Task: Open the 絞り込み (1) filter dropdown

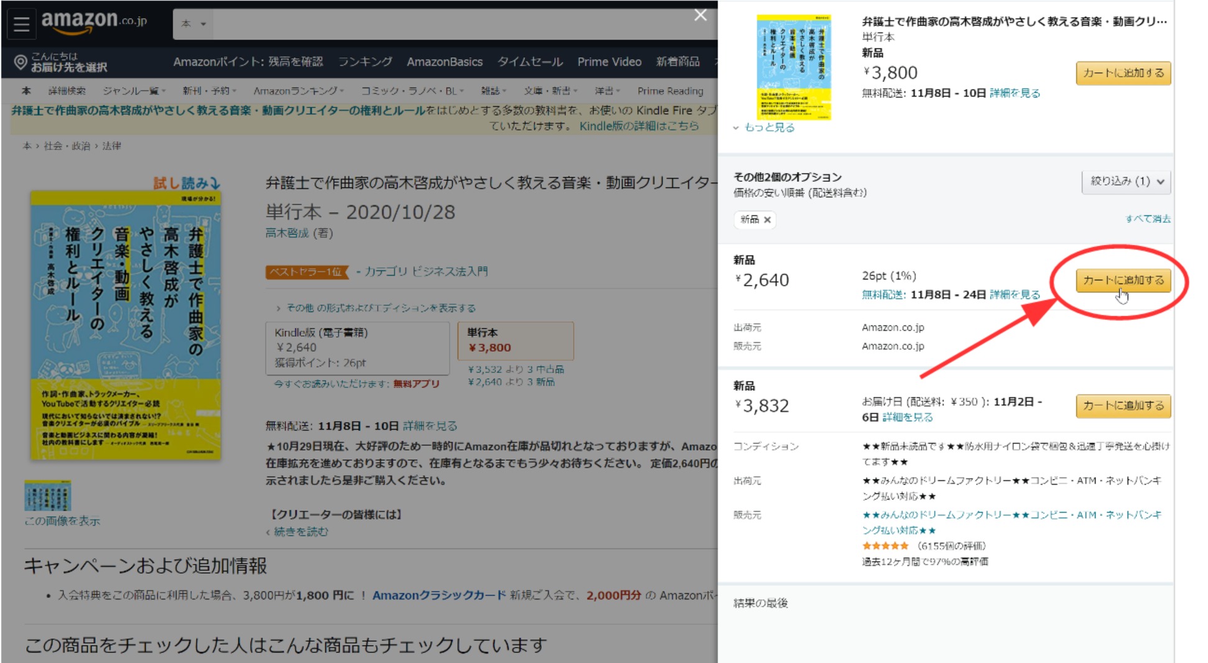Action: coord(1127,182)
